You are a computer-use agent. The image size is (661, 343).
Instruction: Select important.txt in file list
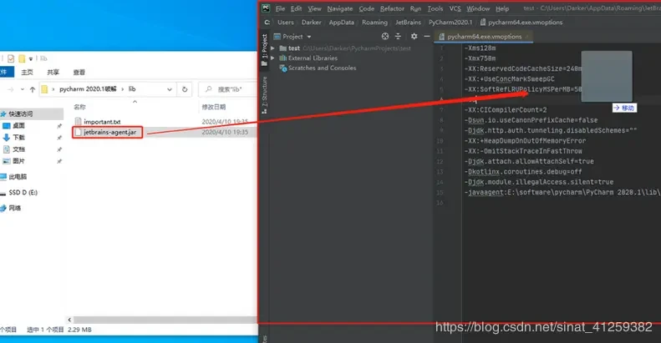(102, 122)
